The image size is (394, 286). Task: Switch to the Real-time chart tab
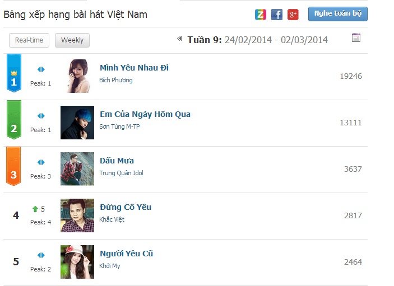[29, 40]
